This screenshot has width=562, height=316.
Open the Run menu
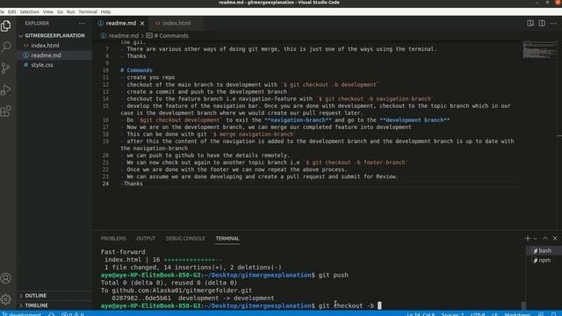70,11
